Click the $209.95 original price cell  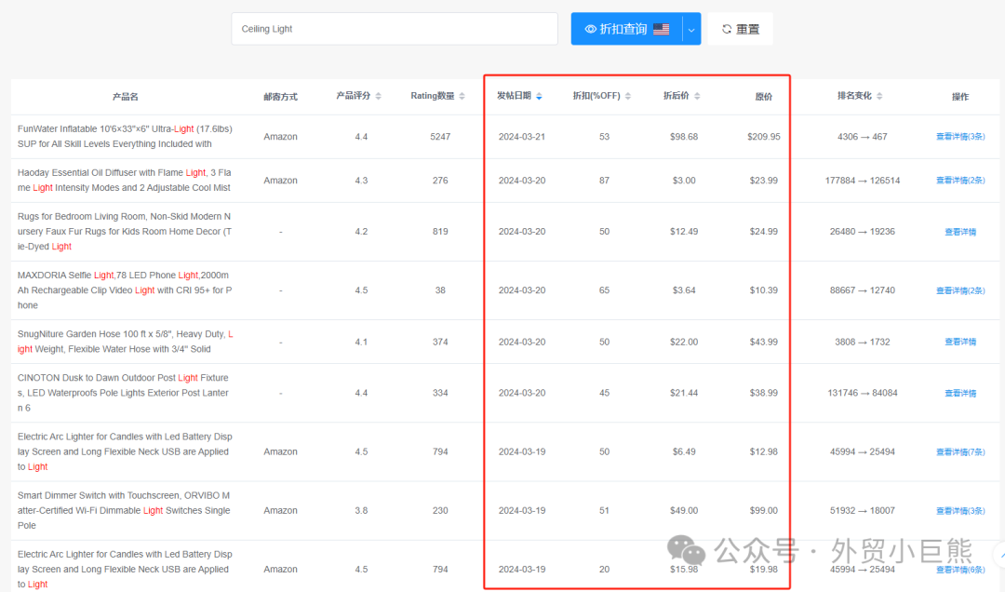[x=763, y=137]
